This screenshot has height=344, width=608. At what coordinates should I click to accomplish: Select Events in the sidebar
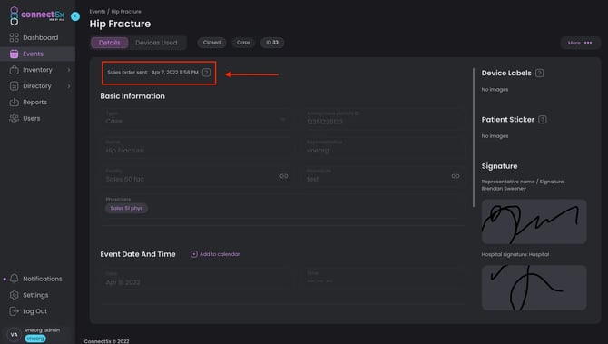[x=37, y=54]
